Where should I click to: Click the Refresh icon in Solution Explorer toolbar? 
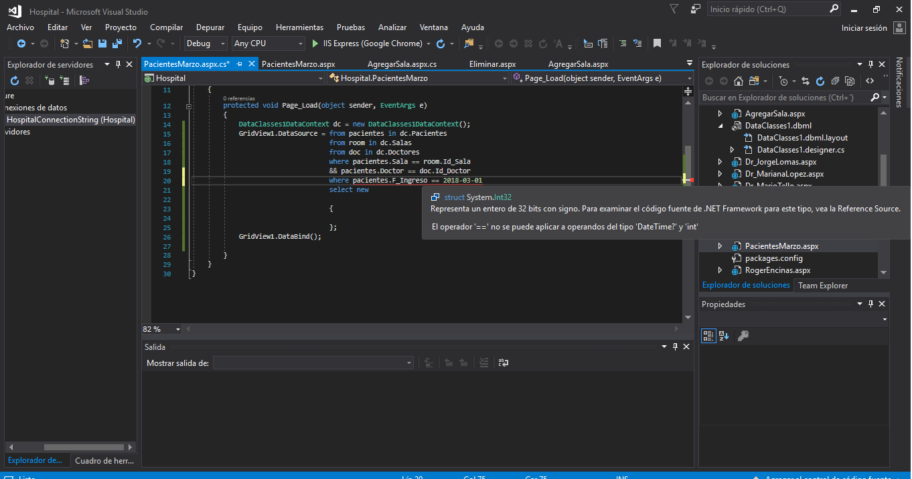tap(820, 81)
